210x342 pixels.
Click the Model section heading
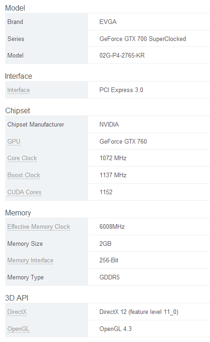pyautogui.click(x=15, y=8)
